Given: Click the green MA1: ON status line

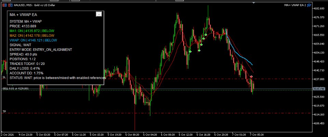Looking at the screenshot, I should pyautogui.click(x=32, y=31).
